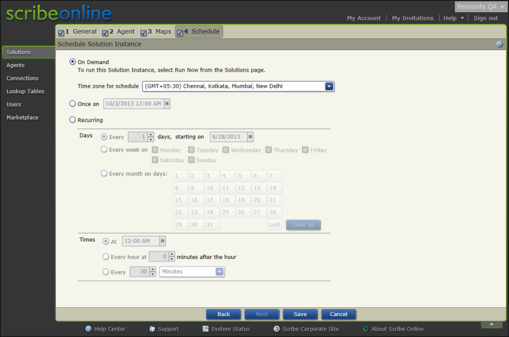509x337 pixels.
Task: Expand the Help menu
Action: click(454, 18)
